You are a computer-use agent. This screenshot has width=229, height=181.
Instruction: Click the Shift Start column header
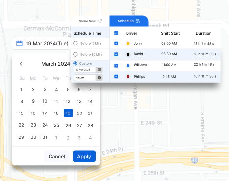tap(171, 33)
